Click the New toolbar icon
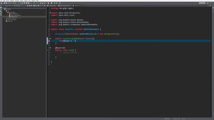 (x=1, y=3)
